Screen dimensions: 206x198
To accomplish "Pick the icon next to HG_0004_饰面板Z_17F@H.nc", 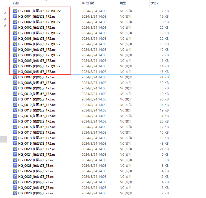I will (x=15, y=44).
